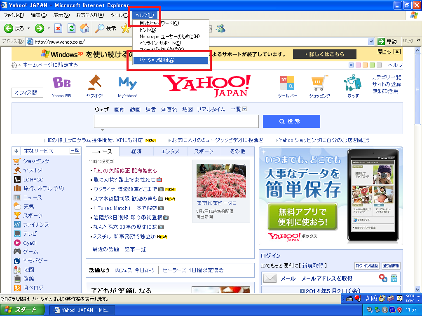Click ホームページに設定する link
Screen dimensions: 422x316
click(50, 65)
